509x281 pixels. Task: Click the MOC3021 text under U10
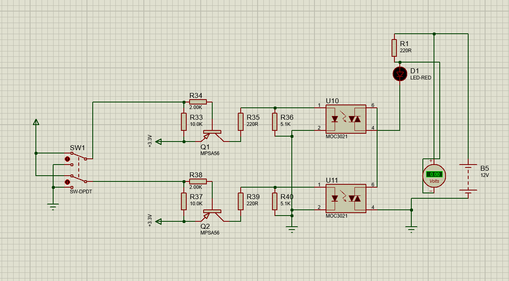click(337, 137)
